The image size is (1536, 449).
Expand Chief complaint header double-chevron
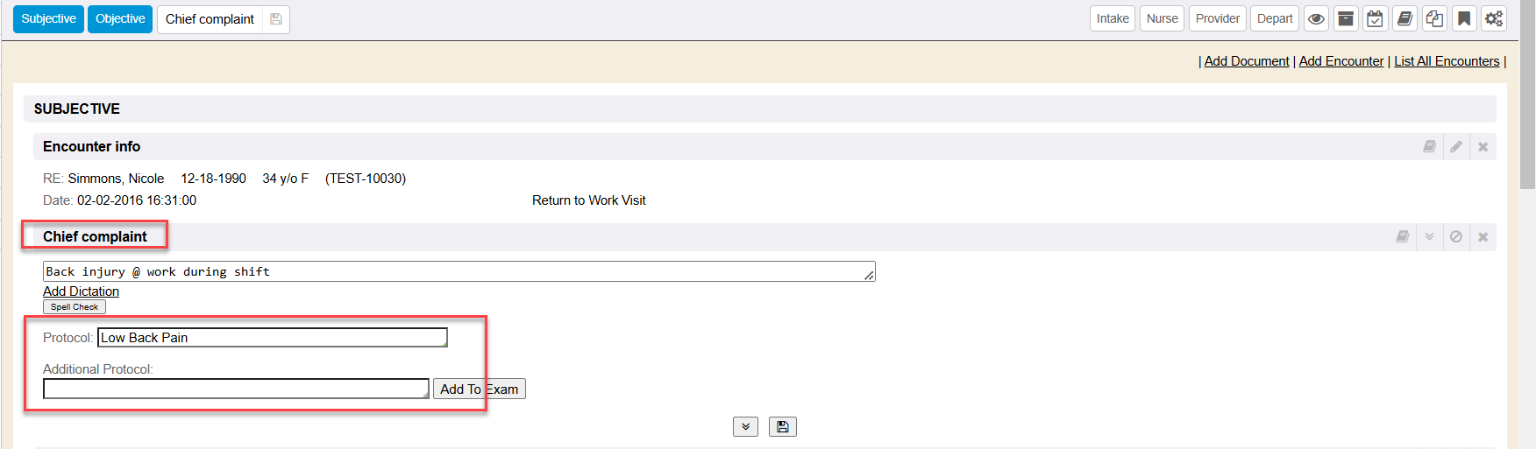click(x=1429, y=237)
